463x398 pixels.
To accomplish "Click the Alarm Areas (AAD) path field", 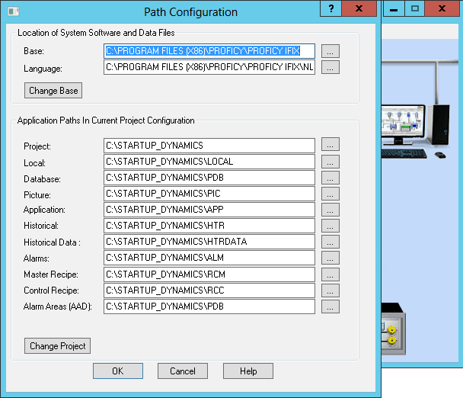I will point(209,307).
